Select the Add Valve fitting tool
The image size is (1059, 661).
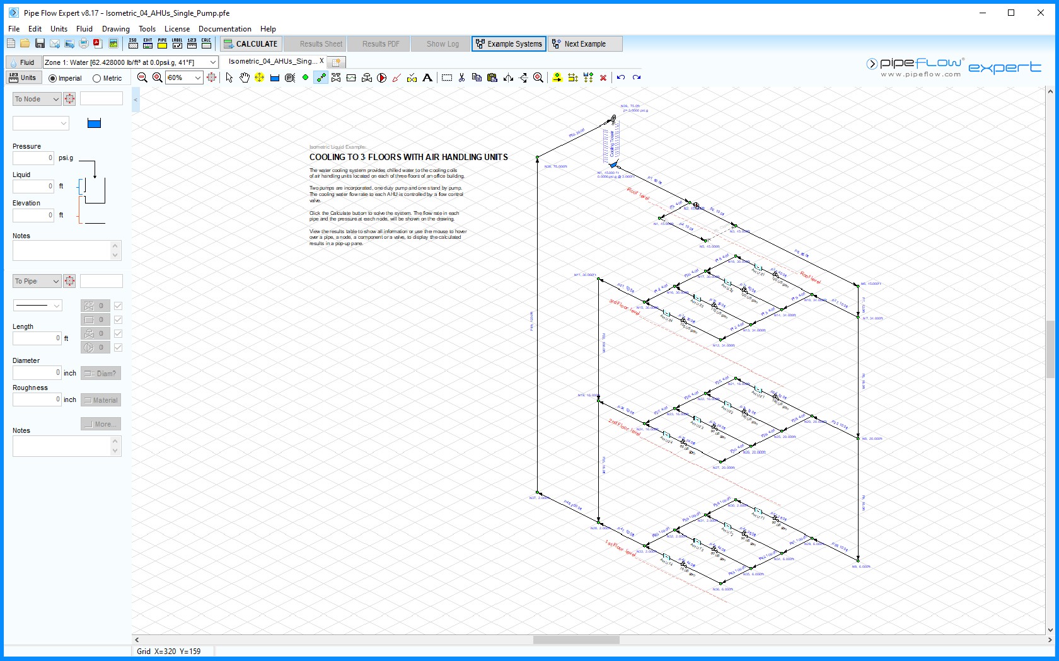(x=336, y=78)
